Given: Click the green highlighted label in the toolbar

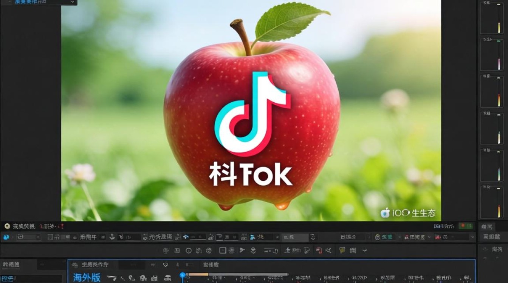Looking at the screenshot, I should pos(387,237).
